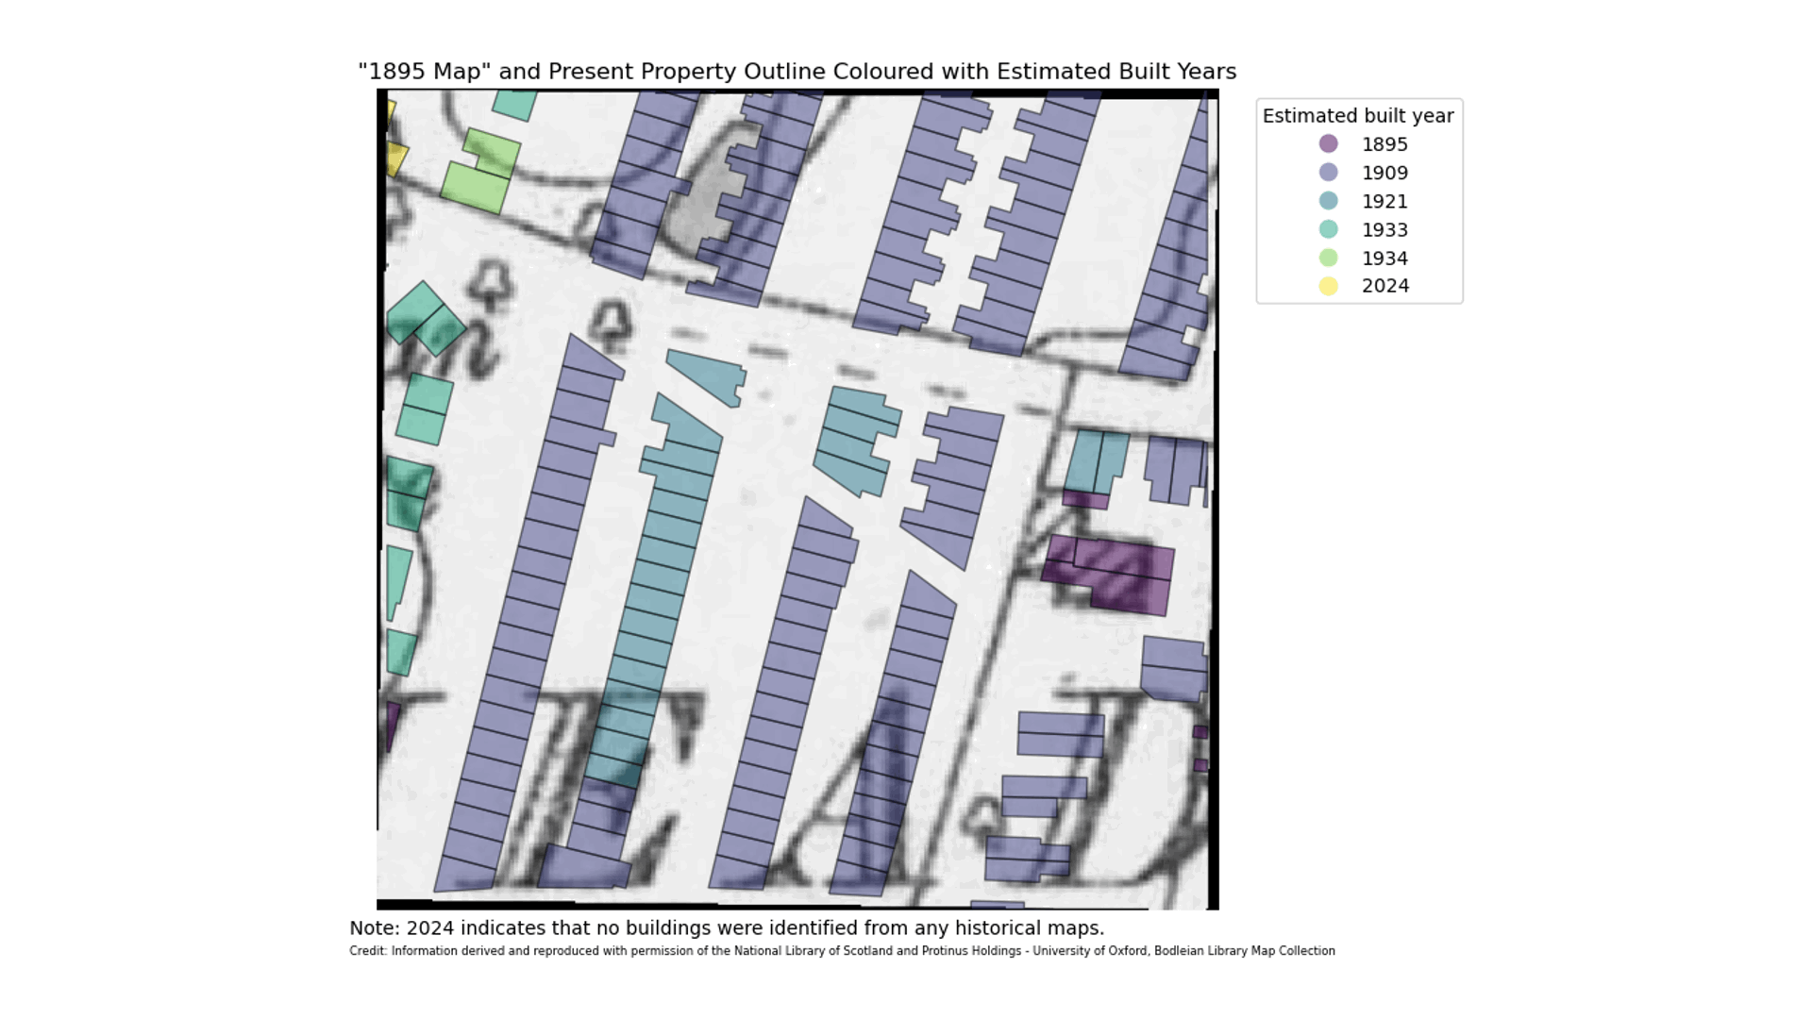Image resolution: width=1812 pixels, height=1019 pixels.
Task: Click the chart title '1895 Map and Present Property Outline'
Action: tap(797, 72)
